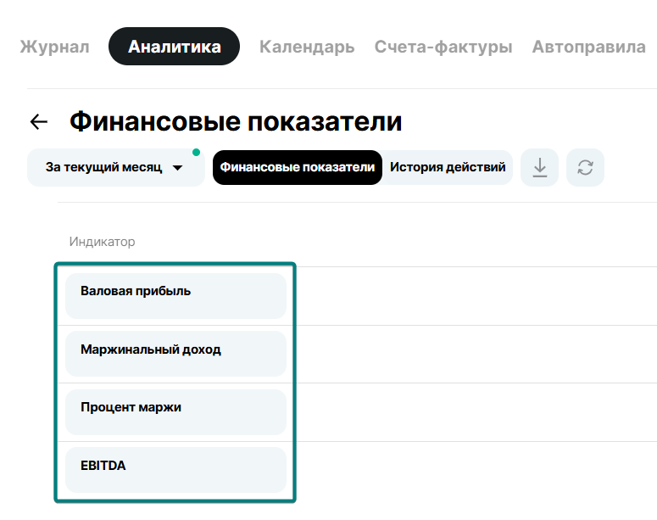This screenshot has height=520, width=657.
Task: Click the back arrow beside the page title
Action: pos(39,122)
